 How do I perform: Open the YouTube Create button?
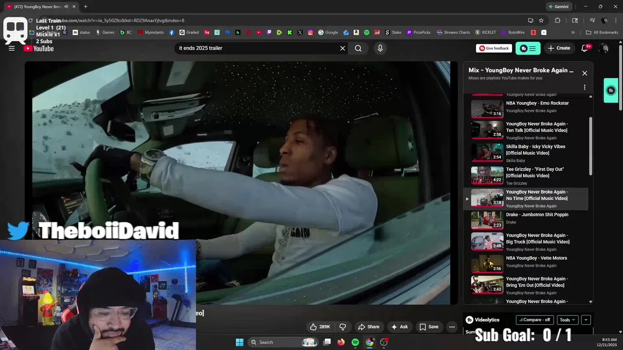(x=559, y=48)
